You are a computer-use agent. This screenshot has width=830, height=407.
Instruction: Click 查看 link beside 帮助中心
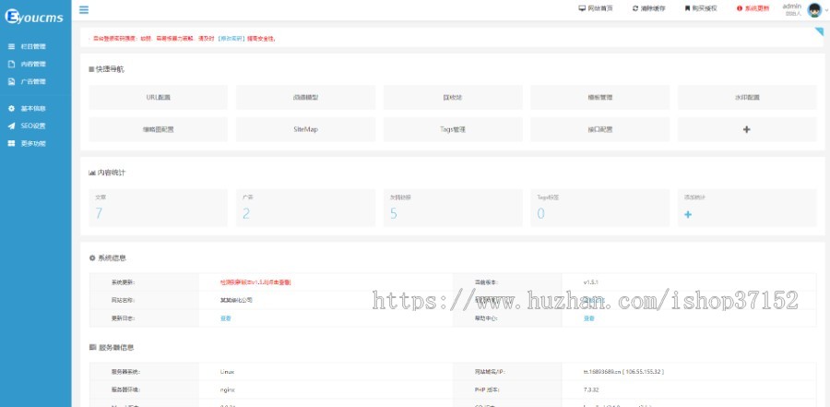(588, 318)
